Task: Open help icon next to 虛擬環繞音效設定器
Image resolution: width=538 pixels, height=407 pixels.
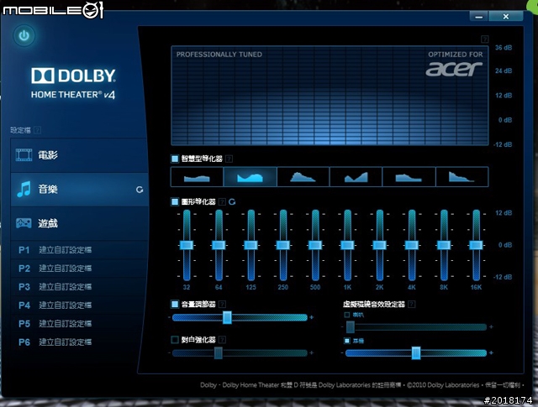Action: (411, 305)
